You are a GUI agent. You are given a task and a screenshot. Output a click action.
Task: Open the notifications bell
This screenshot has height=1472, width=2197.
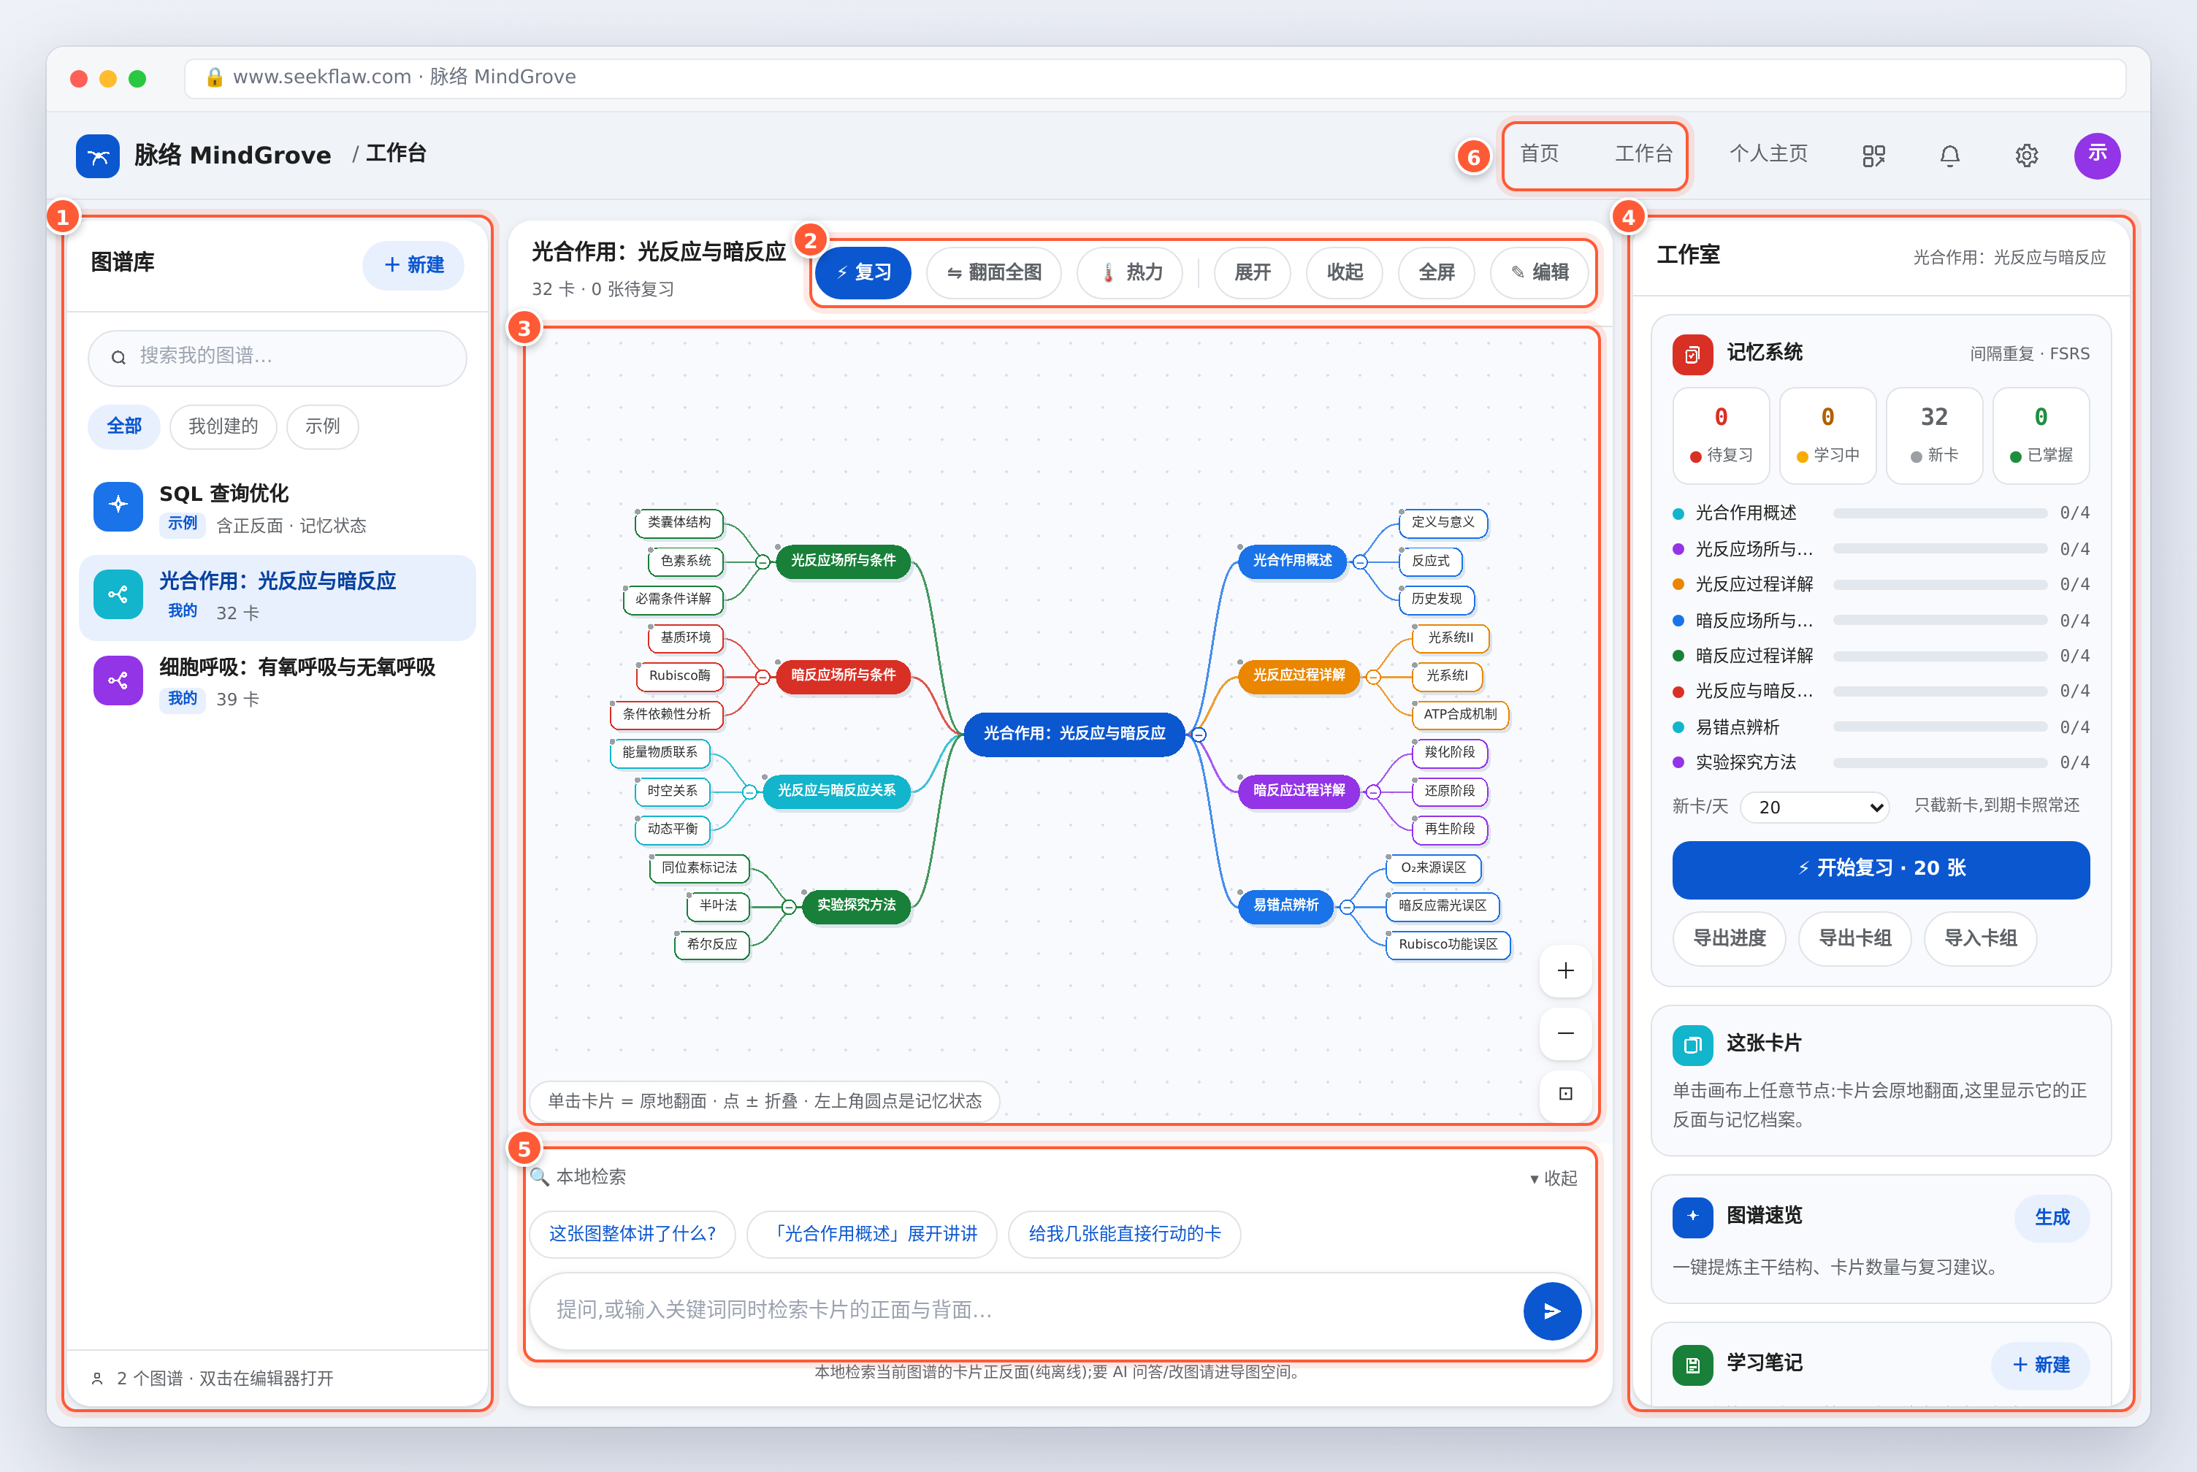[1950, 156]
